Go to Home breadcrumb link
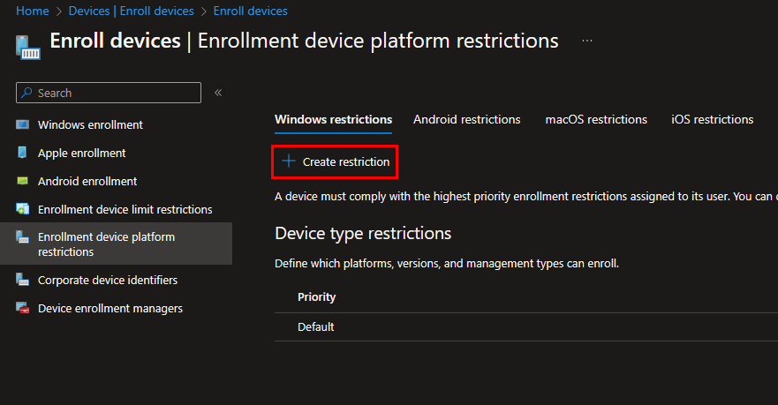Viewport: 778px width, 405px height. (x=33, y=11)
